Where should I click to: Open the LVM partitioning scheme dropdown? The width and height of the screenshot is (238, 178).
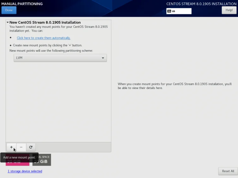tap(60, 58)
